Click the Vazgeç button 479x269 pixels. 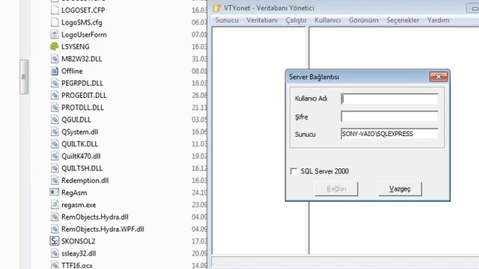click(x=400, y=189)
